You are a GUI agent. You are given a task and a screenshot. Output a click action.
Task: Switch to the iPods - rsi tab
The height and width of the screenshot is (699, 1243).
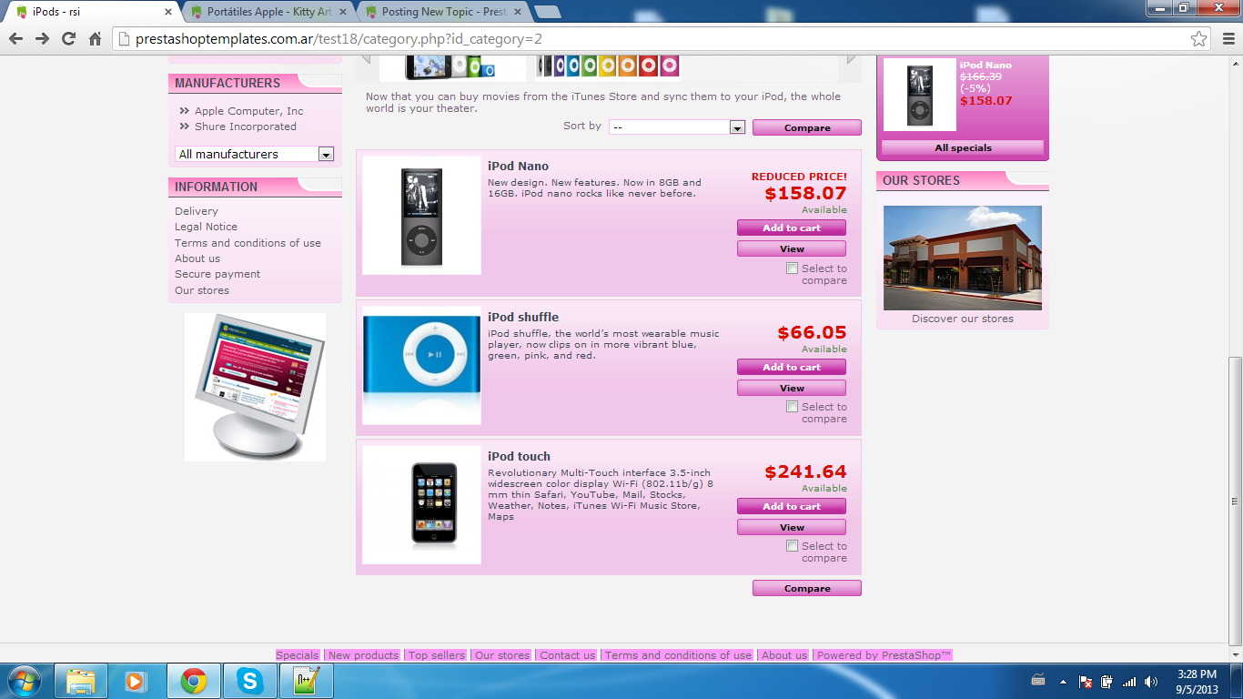tap(91, 12)
